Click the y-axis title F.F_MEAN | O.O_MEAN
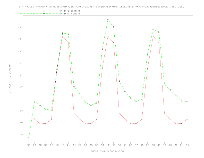Screen dimensions: 204x158 point(10,80)
